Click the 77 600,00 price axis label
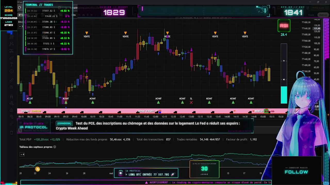 306,35
